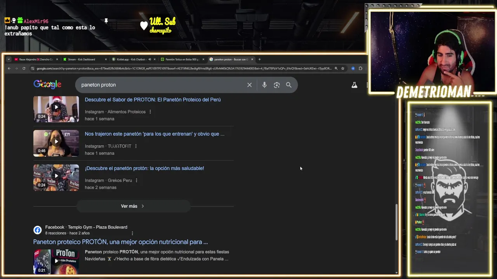Close the Panetón Tottus tab
Viewport: 497px width, 279px height.
(x=203, y=59)
